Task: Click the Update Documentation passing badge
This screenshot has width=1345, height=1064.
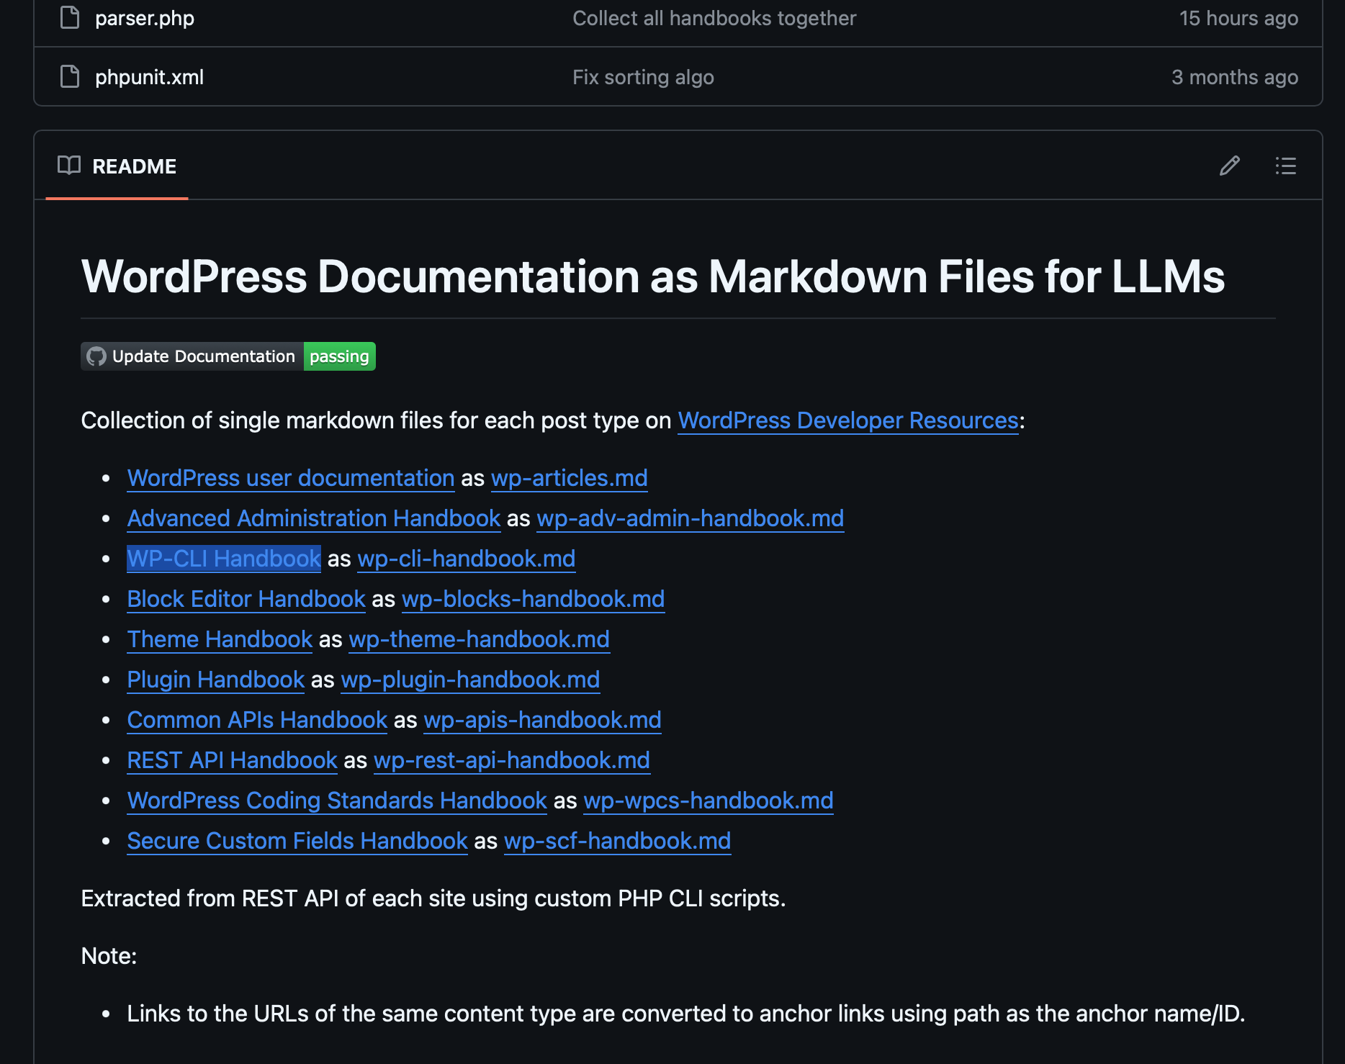Action: pos(228,356)
